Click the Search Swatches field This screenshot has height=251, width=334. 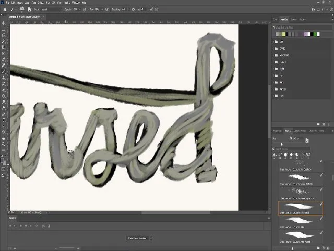pyautogui.click(x=303, y=27)
